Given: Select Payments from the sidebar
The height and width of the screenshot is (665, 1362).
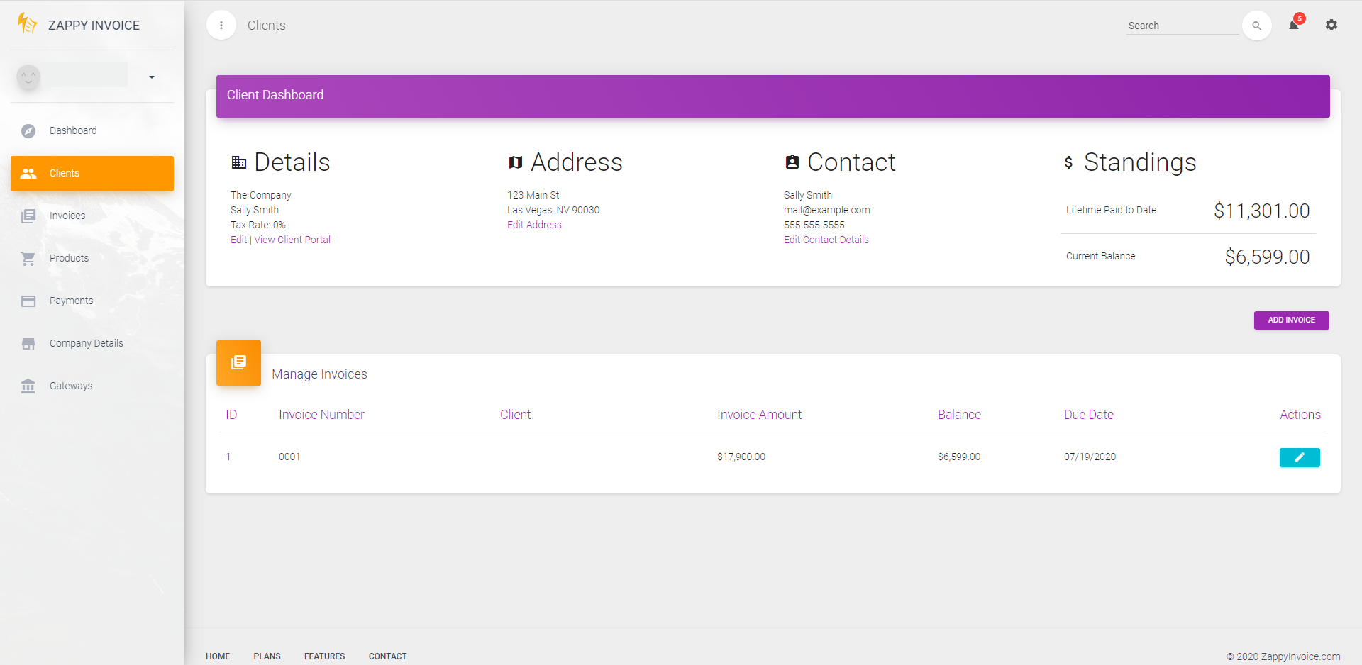Looking at the screenshot, I should pyautogui.click(x=71, y=301).
